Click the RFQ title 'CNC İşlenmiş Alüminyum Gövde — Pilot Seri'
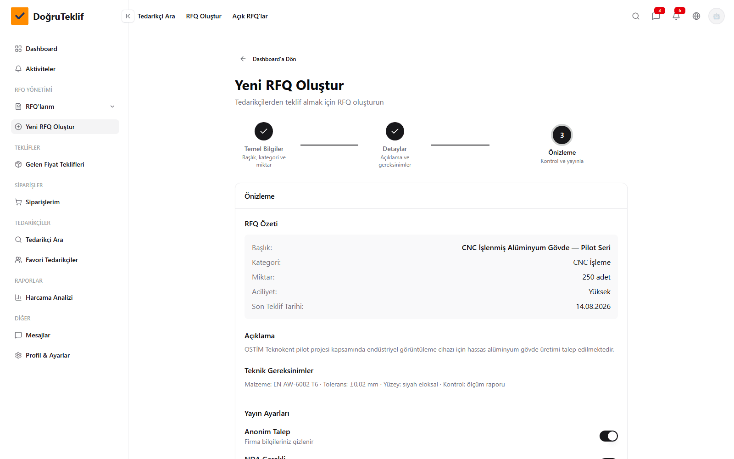The width and height of the screenshot is (734, 459). pos(536,247)
